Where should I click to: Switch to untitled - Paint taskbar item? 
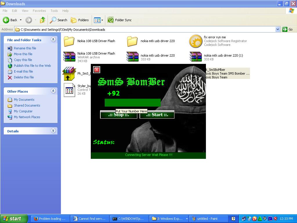tap(208, 219)
